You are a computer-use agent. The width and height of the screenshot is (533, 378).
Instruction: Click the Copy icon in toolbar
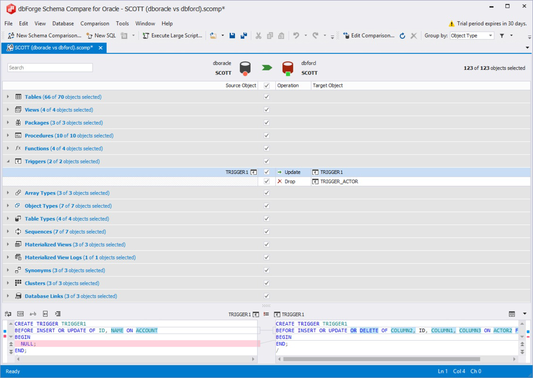[270, 35]
